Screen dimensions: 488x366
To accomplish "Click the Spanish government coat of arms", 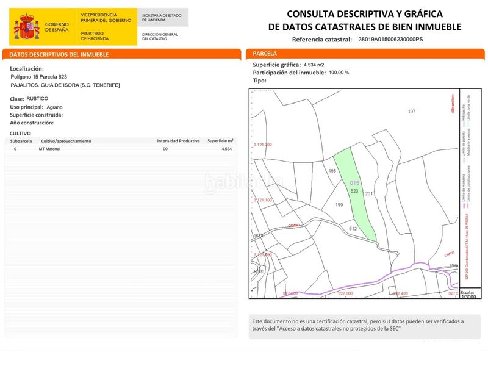I will coord(26,26).
